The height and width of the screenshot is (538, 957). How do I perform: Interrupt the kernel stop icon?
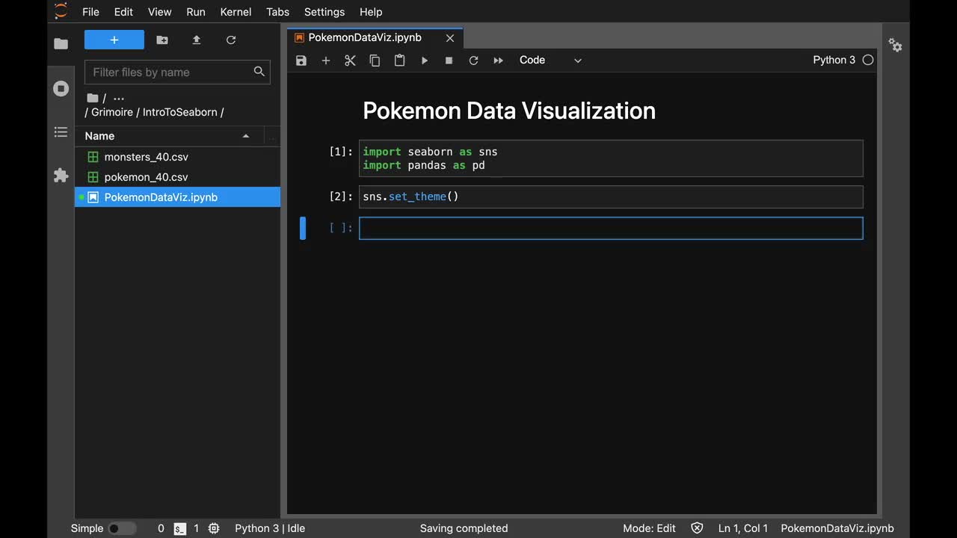(x=449, y=61)
